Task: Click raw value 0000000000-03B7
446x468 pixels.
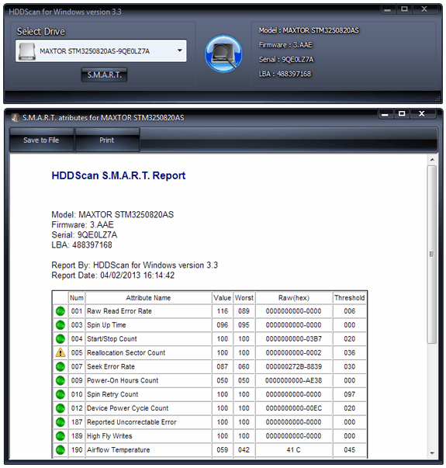Action: click(293, 338)
